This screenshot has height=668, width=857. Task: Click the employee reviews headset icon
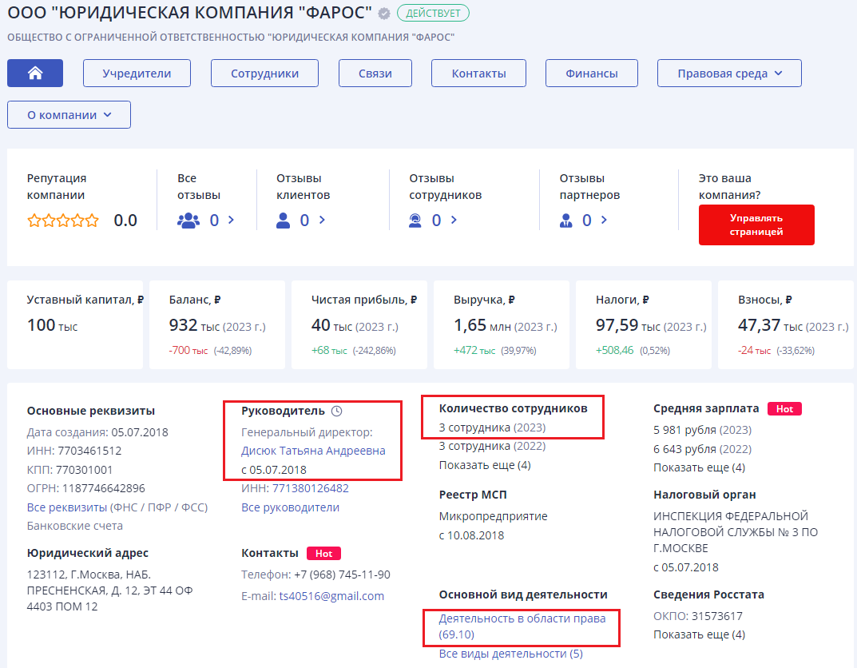point(415,221)
